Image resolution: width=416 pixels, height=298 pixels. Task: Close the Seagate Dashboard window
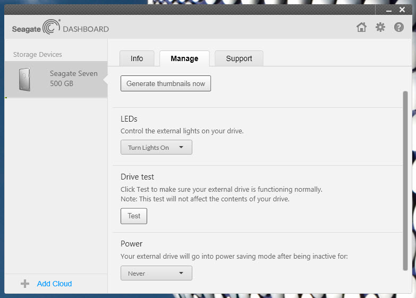tap(402, 10)
